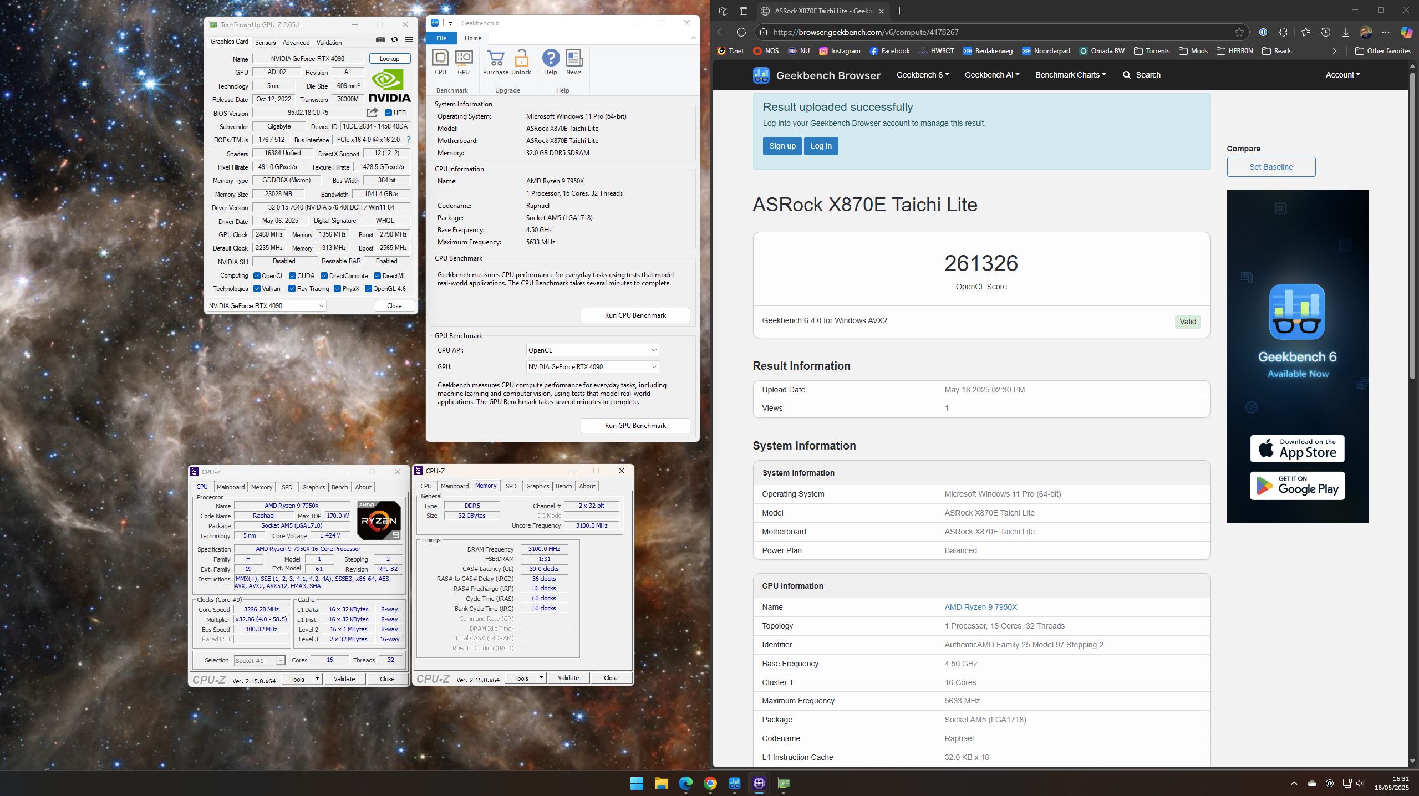This screenshot has width=1419, height=796.
Task: Click Set Baseline button
Action: click(x=1271, y=167)
